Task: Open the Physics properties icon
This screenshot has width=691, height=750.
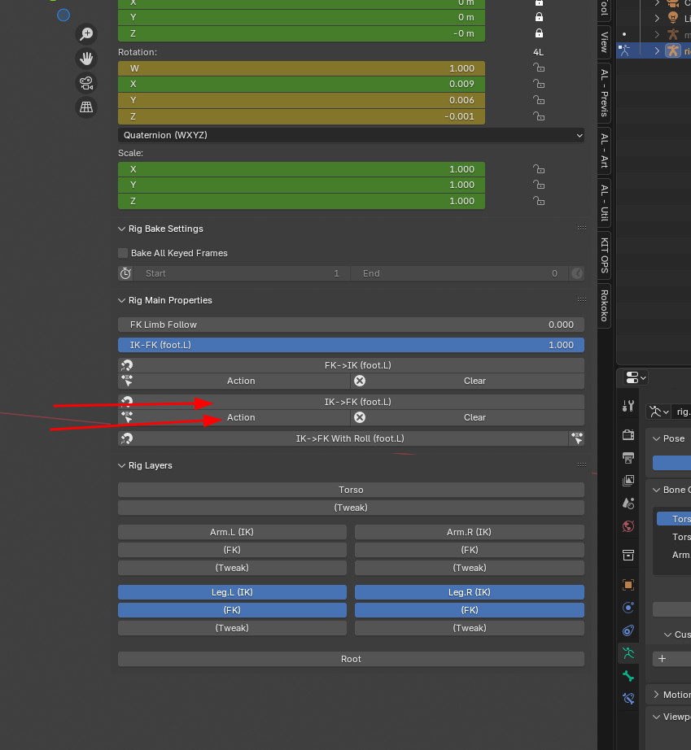Action: click(x=628, y=608)
